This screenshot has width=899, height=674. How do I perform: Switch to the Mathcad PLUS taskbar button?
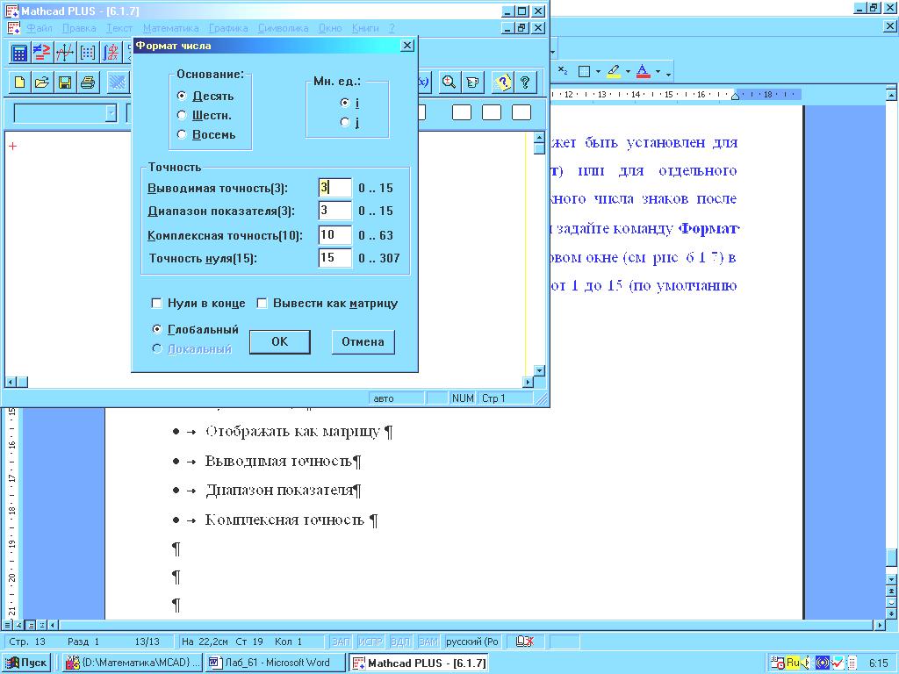pos(419,663)
